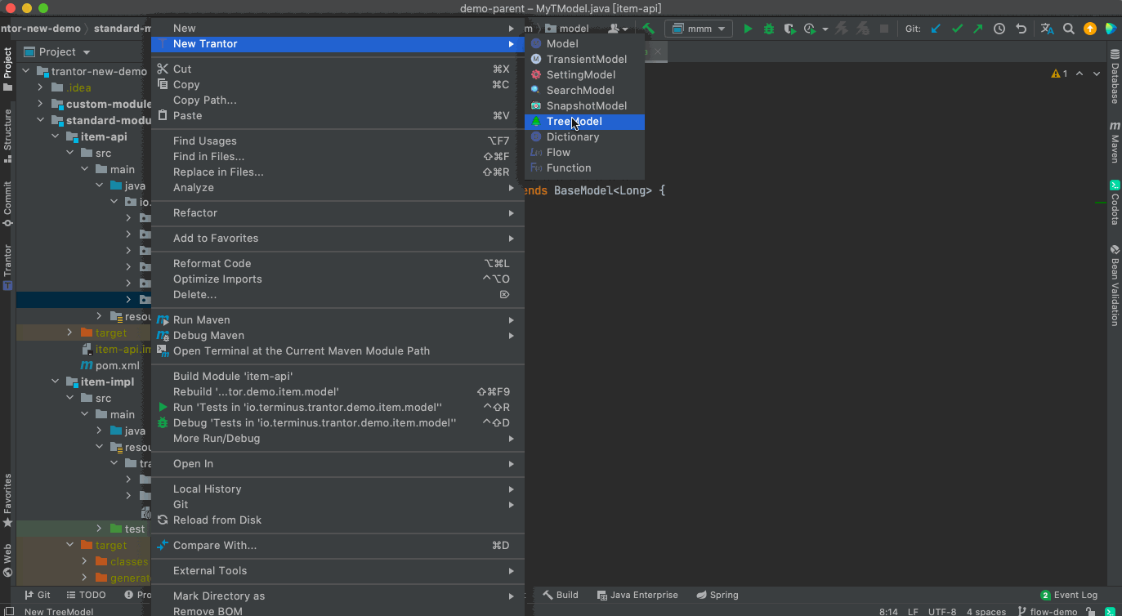Choose TreeModel from the submenu
This screenshot has width=1122, height=616.
[584, 121]
